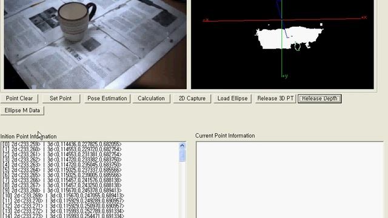Select row [2] 2d<233,261> in the list
Viewport: 388px width, 218px height.
pos(62,154)
